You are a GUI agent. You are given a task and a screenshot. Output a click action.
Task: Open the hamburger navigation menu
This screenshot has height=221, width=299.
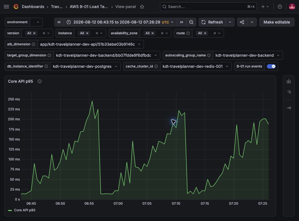click(x=6, y=7)
